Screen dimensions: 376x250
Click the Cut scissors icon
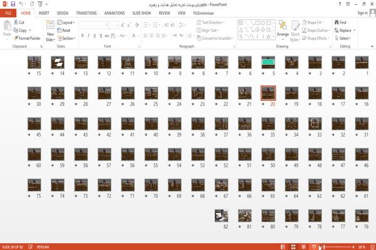16,23
